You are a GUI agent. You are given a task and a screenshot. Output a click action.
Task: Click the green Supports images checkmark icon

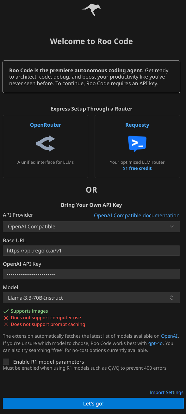point(6,311)
